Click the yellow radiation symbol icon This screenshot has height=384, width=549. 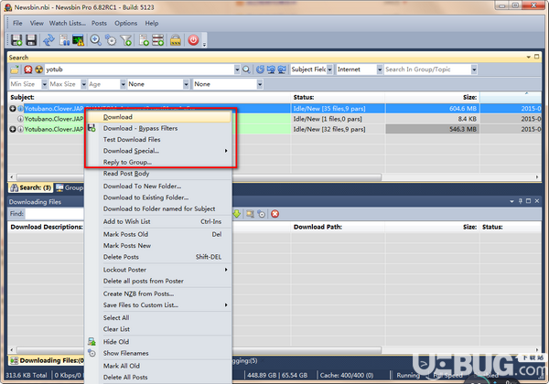pos(38,69)
